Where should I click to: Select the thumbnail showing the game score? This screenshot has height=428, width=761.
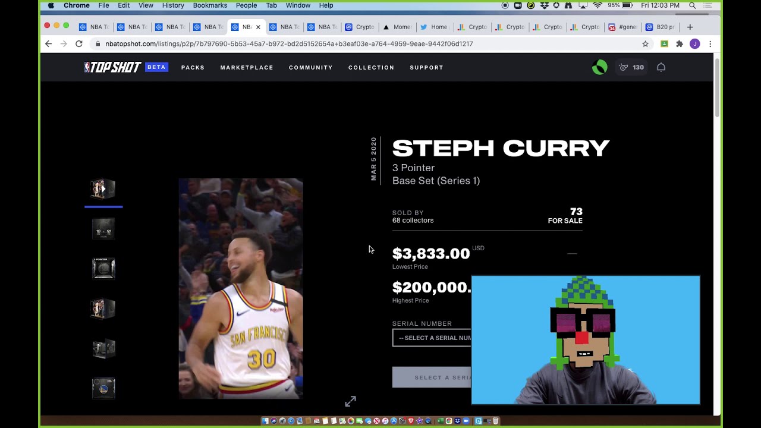coord(103,229)
